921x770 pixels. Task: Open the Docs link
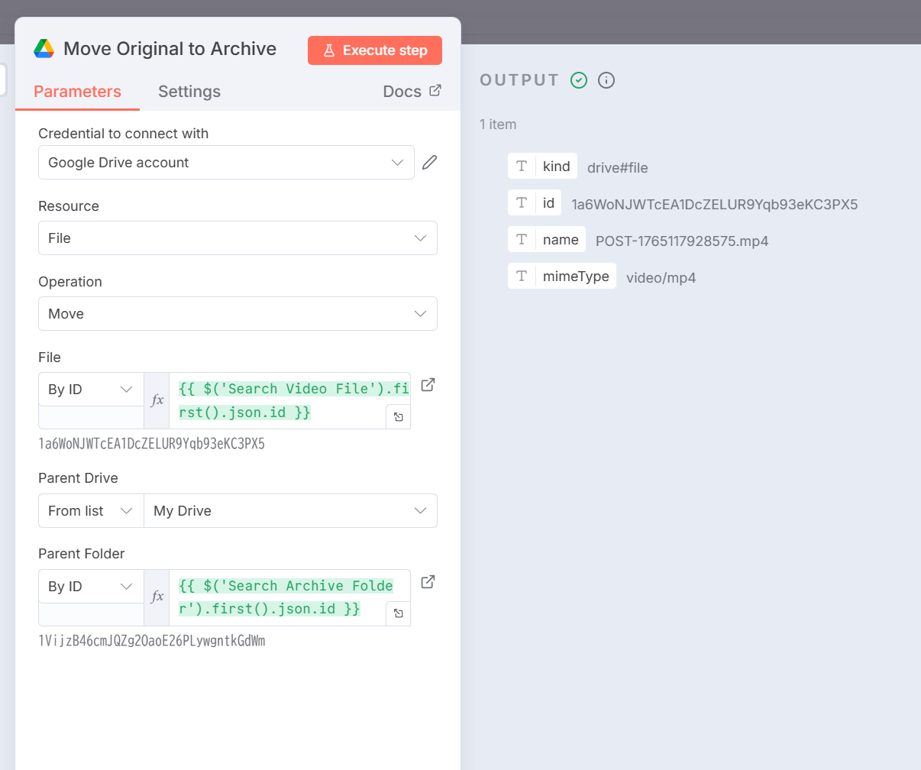click(x=412, y=92)
